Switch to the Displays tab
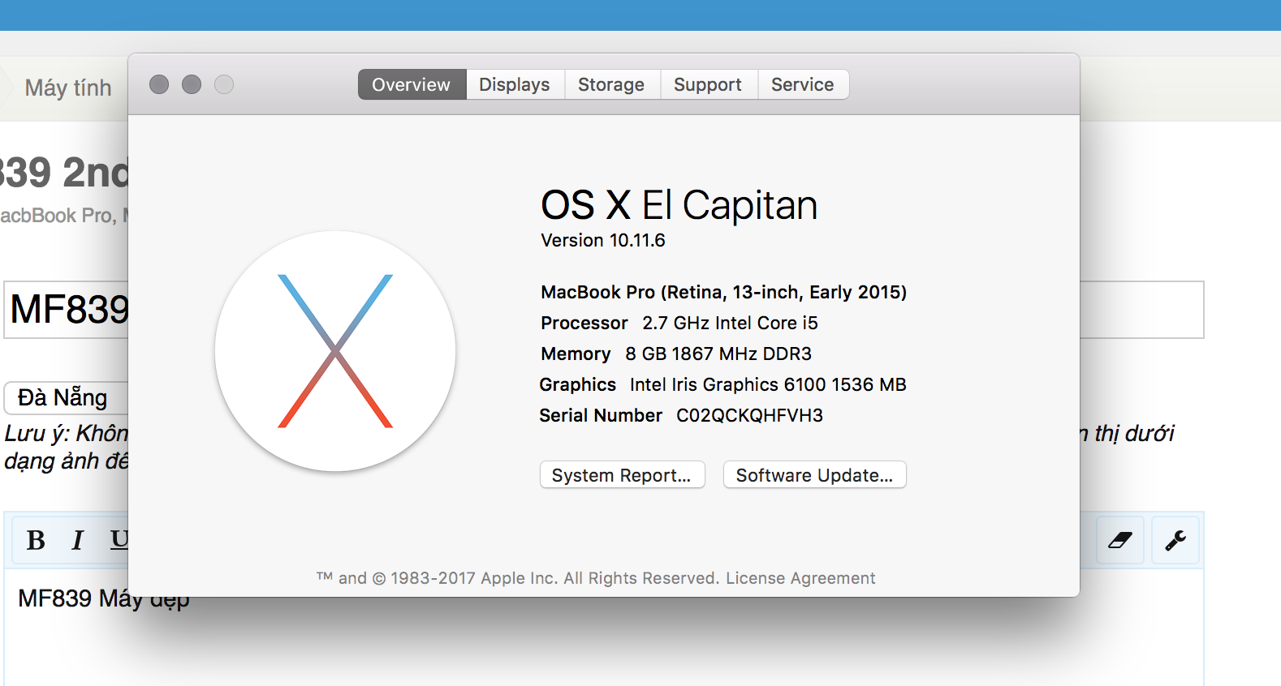Screen dimensions: 1281x686 tap(515, 84)
